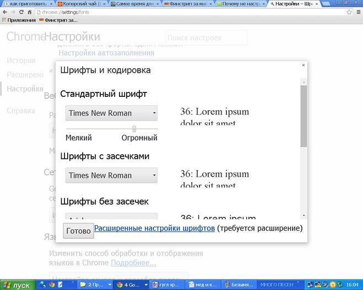The width and height of the screenshot is (363, 290).
Task: Click the browser back arrow
Action: pos(5,12)
